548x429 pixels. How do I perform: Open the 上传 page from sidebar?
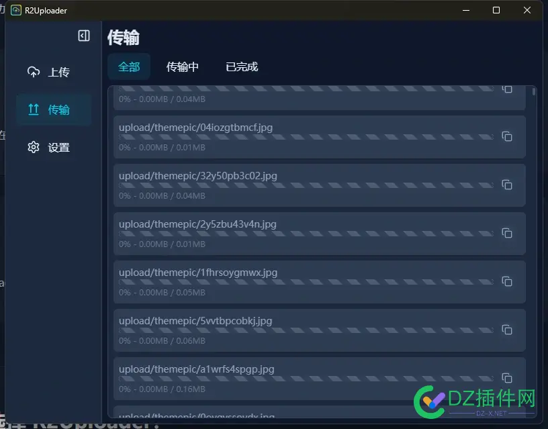point(54,72)
